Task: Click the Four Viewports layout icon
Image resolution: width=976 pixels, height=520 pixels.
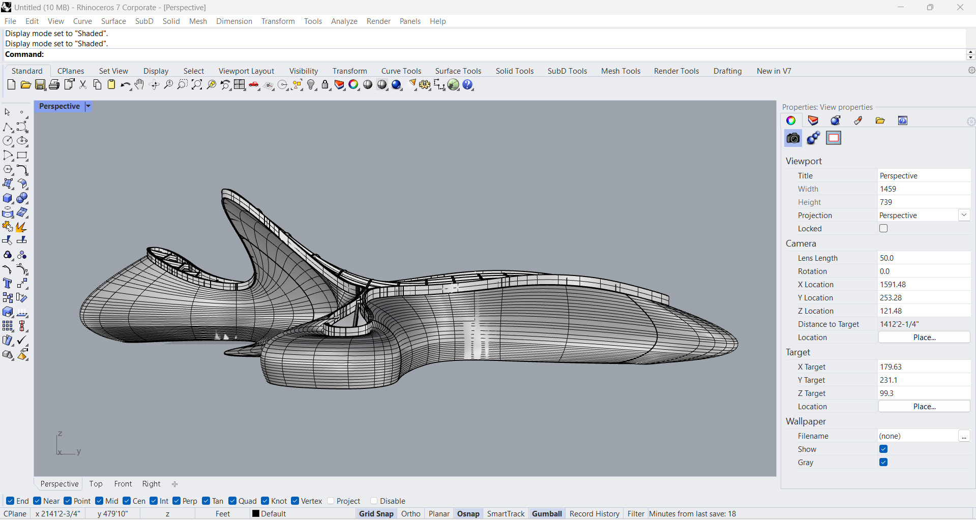Action: click(240, 85)
